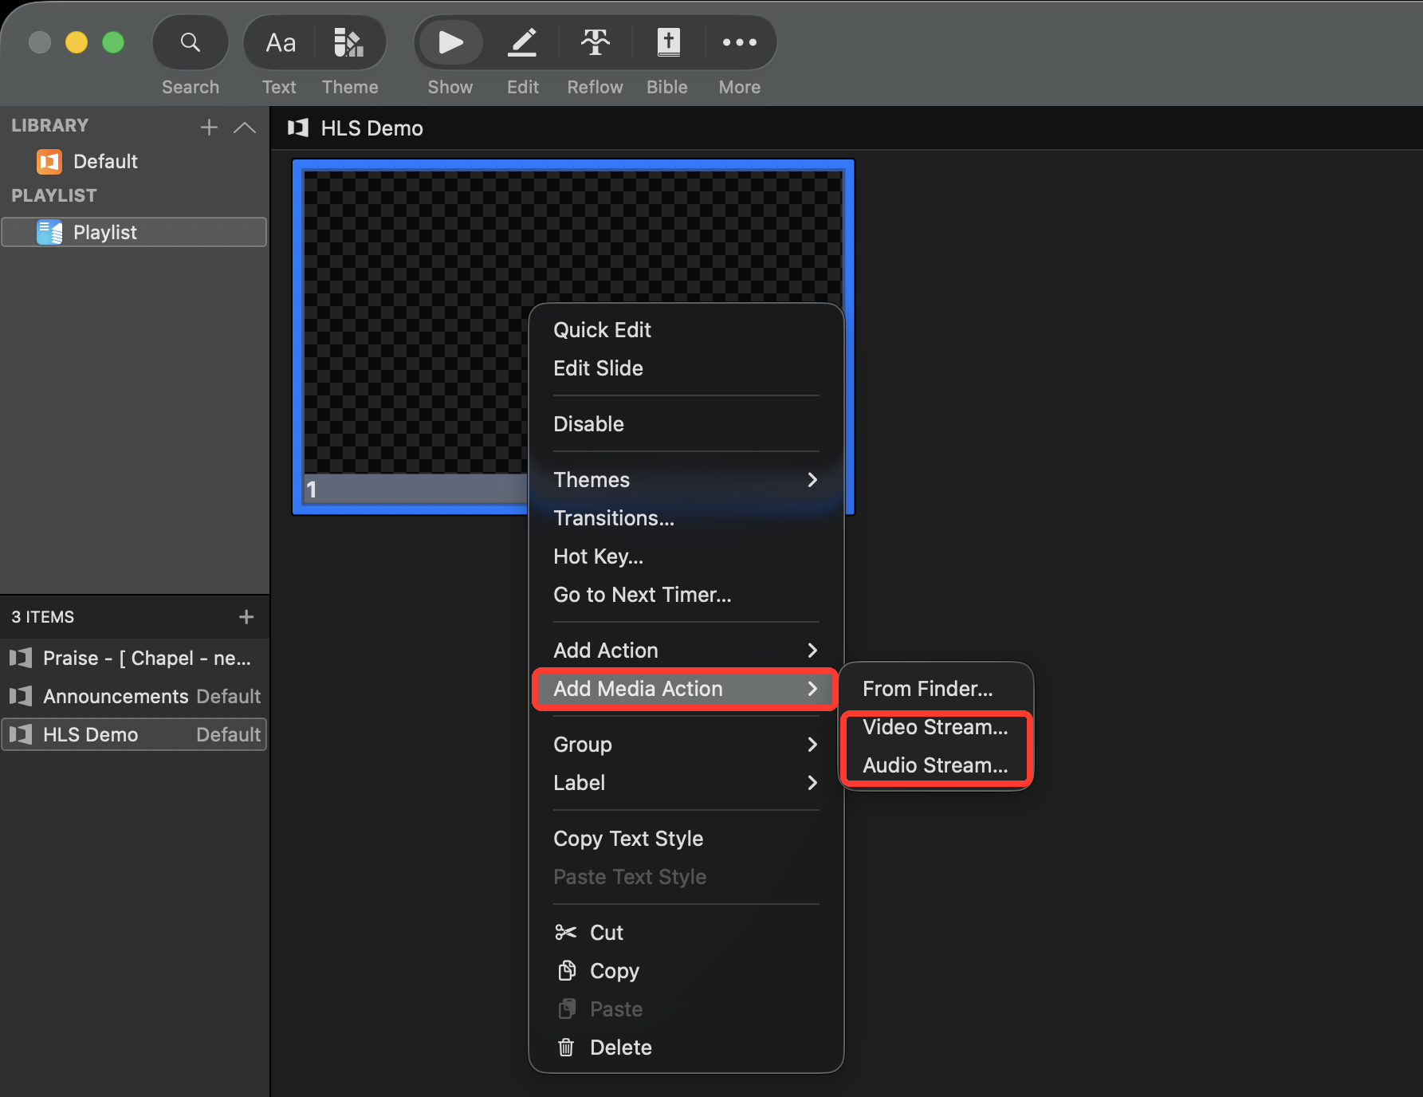This screenshot has width=1423, height=1097.
Task: Expand the Add Action submenu
Action: [x=686, y=651]
